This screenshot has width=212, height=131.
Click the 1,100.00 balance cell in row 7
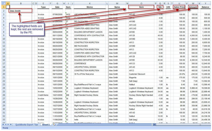(x=206, y=28)
